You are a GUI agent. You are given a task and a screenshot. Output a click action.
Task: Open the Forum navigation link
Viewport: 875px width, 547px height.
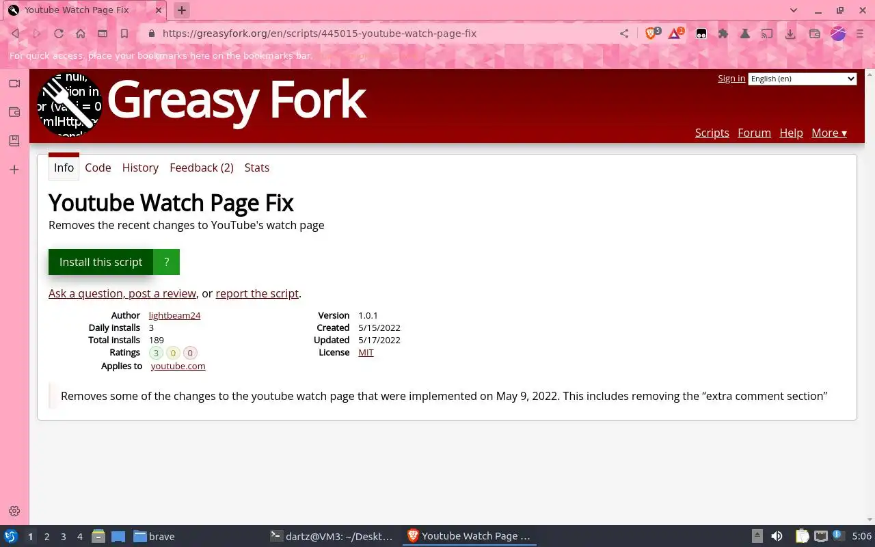tap(755, 133)
